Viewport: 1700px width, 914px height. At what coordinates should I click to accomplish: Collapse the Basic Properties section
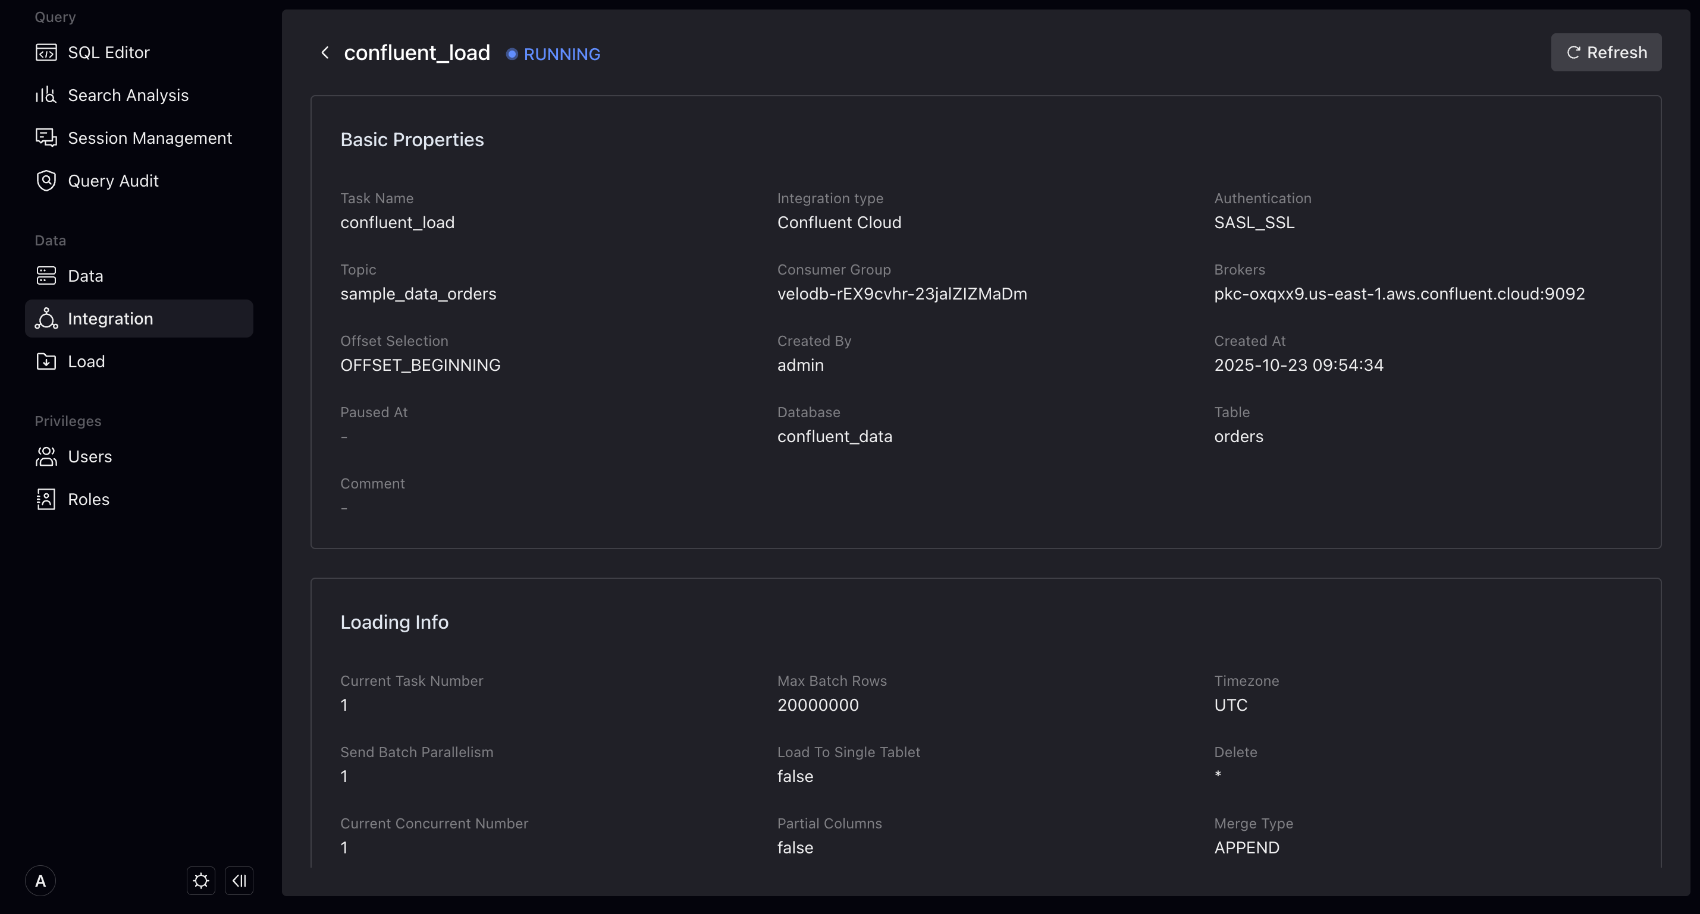click(x=412, y=139)
